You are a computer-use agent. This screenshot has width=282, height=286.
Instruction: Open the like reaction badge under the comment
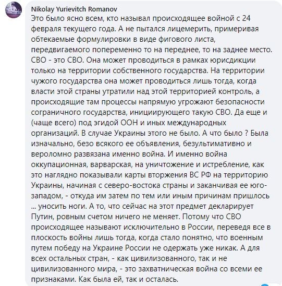[266, 285]
